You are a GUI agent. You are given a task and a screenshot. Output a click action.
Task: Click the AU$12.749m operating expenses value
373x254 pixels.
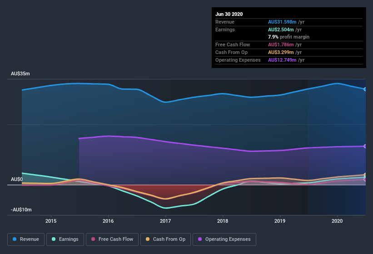(282, 60)
